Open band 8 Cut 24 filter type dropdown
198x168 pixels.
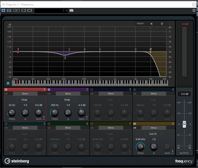[154, 134]
